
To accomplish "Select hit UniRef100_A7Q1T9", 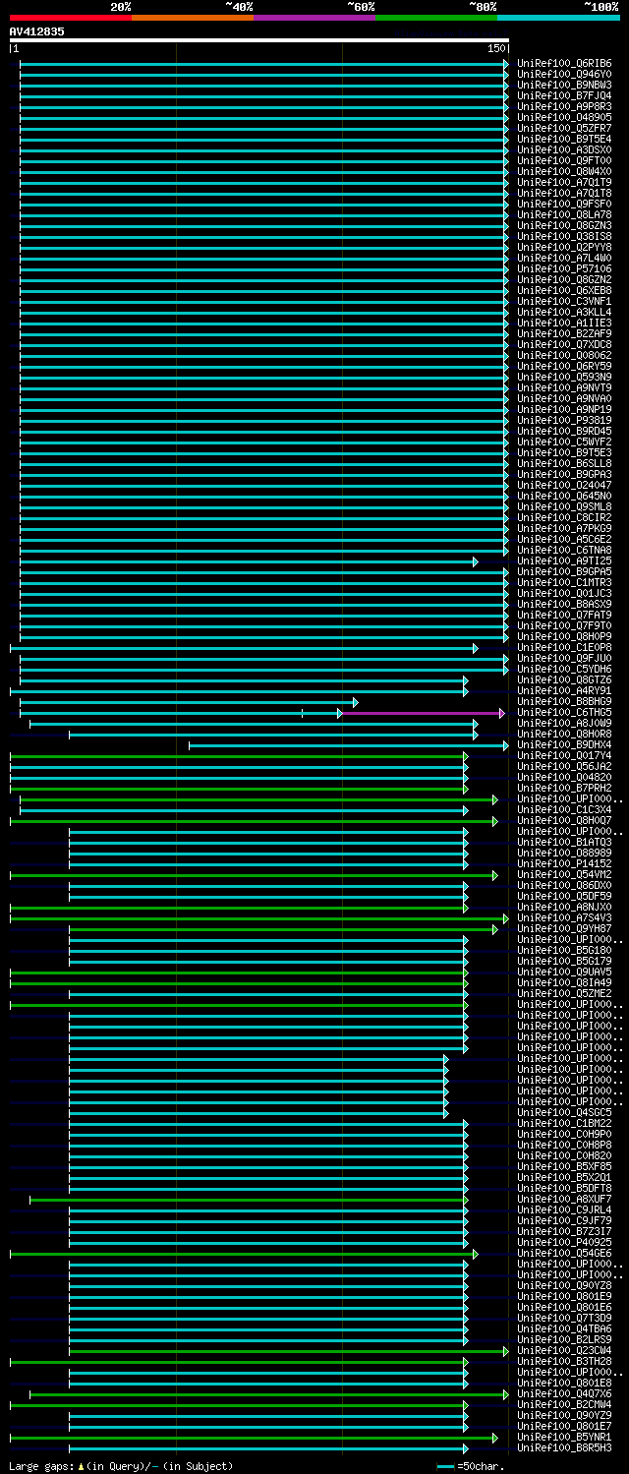I will coord(564,182).
